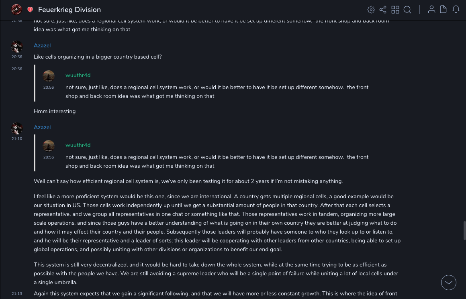
Task: Click Azazel username on the 21:10 message
Action: [x=42, y=128]
